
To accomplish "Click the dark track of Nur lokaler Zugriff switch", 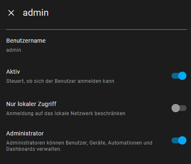I will tap(183, 108).
